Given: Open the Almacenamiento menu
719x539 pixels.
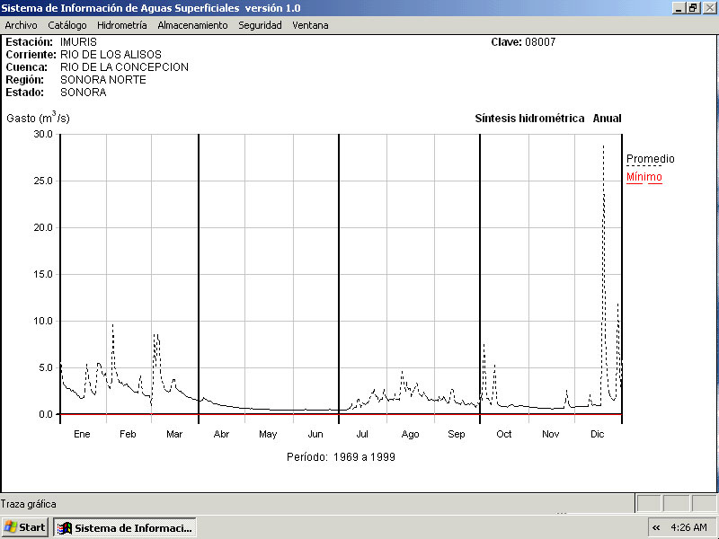Looking at the screenshot, I should point(192,25).
